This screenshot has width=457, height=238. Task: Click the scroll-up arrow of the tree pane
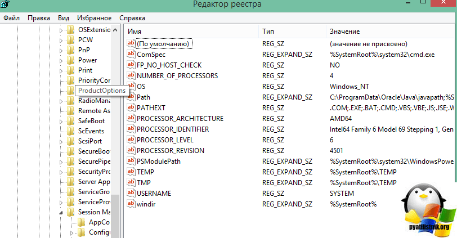point(115,30)
